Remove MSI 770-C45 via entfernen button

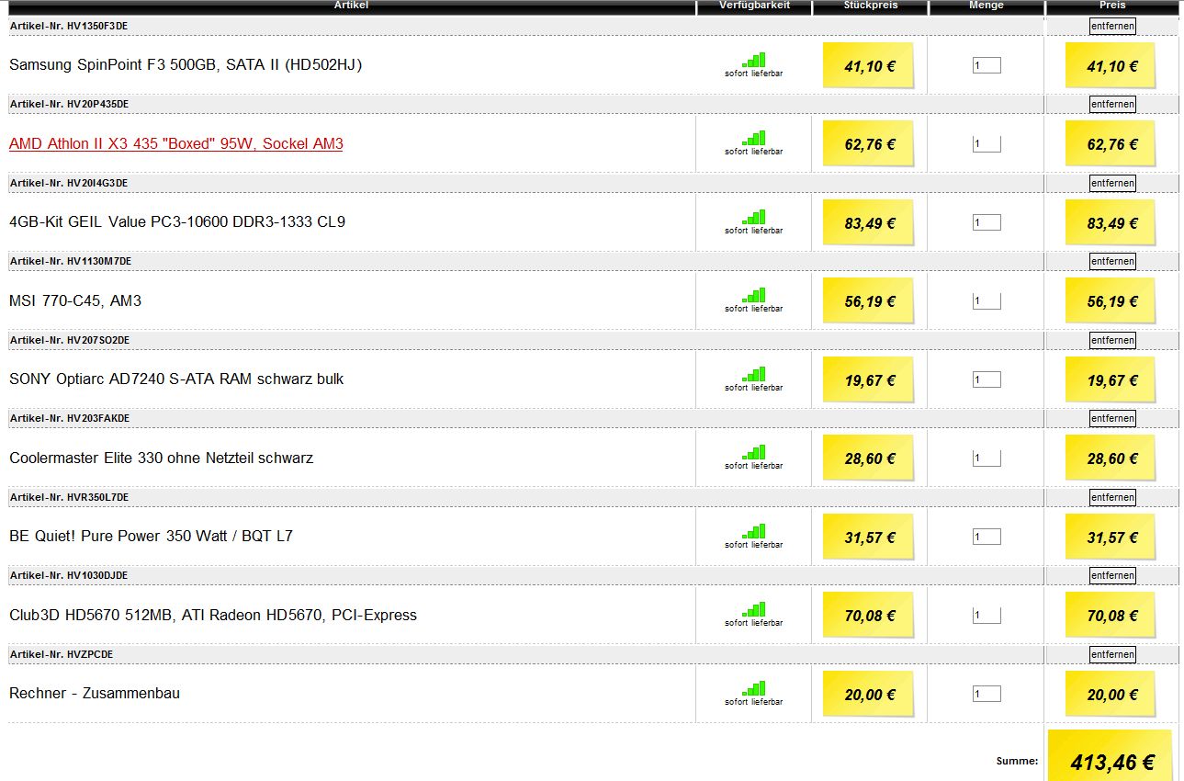(1112, 261)
